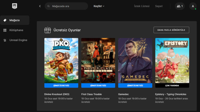Click the date text under First Class Trouble
The width and height of the screenshot is (200, 112).
96,100
